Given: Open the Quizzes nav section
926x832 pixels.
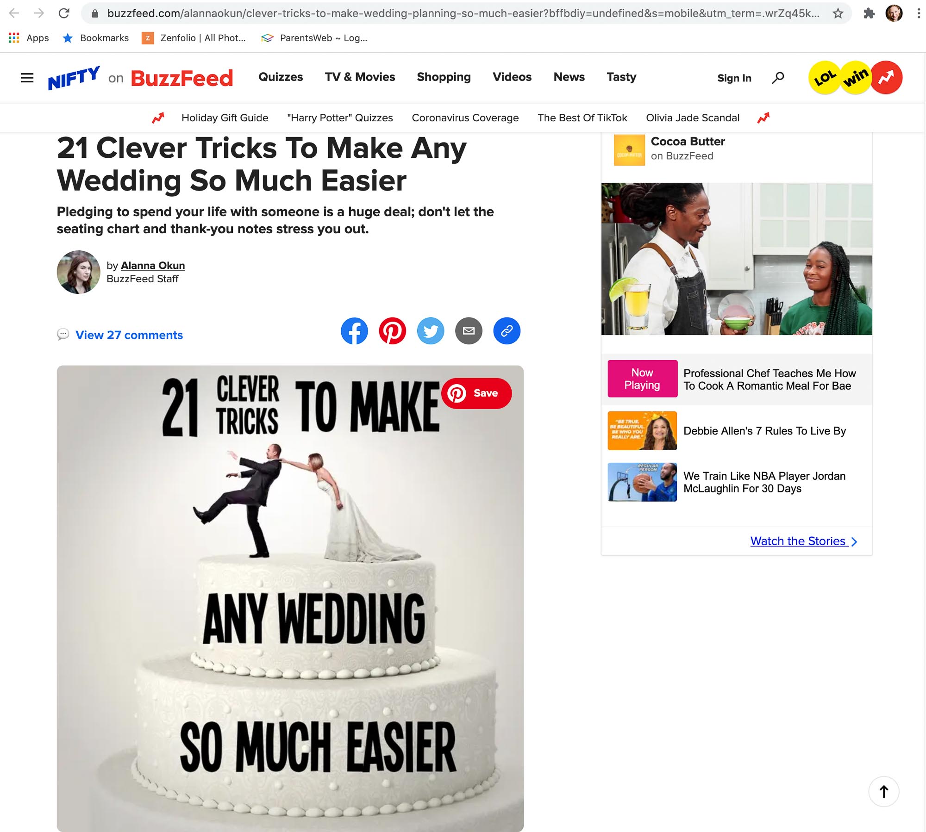Looking at the screenshot, I should click(x=281, y=77).
